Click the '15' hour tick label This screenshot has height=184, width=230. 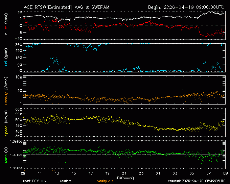(x=74, y=173)
